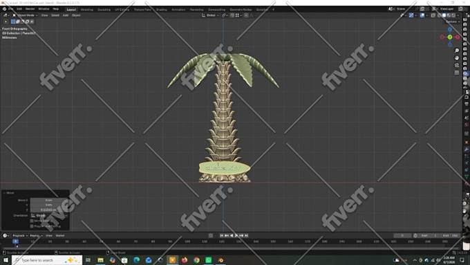470x265 pixels.
Task: Open Chrome from the taskbar
Action: (196, 260)
